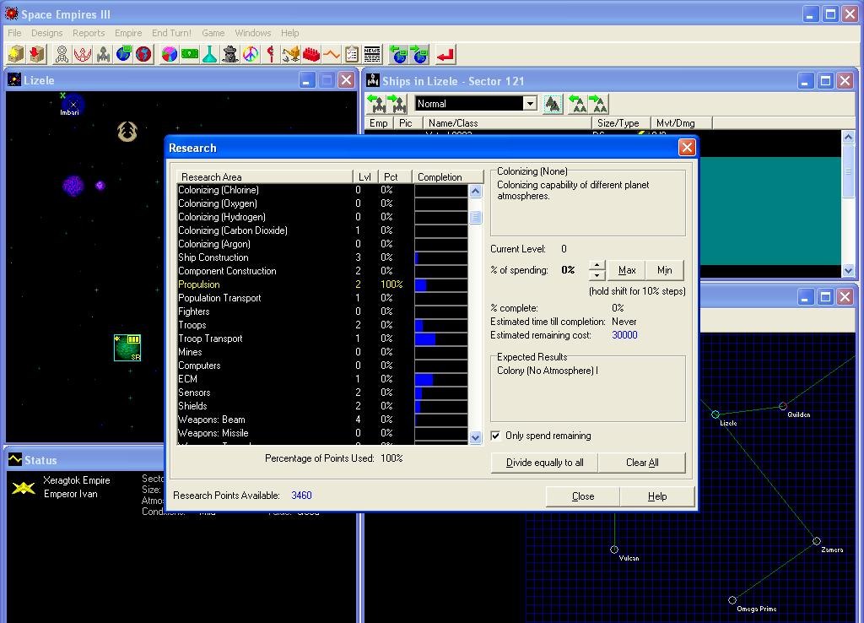
Task: Open the research flask icon in toolbar
Action: [x=210, y=55]
